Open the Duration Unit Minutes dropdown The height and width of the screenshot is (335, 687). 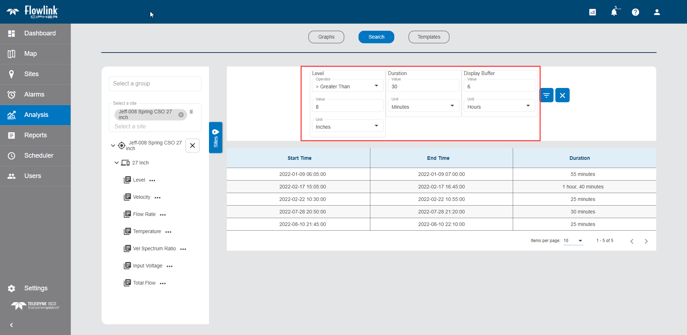[423, 107]
